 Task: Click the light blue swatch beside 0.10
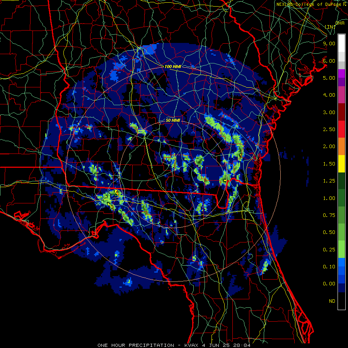click(x=341, y=262)
